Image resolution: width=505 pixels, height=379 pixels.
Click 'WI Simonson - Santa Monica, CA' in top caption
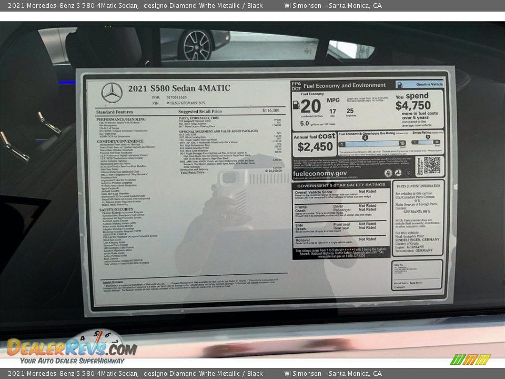[333, 5]
